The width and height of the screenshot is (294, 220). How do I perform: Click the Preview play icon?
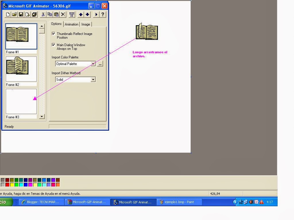point(96,14)
